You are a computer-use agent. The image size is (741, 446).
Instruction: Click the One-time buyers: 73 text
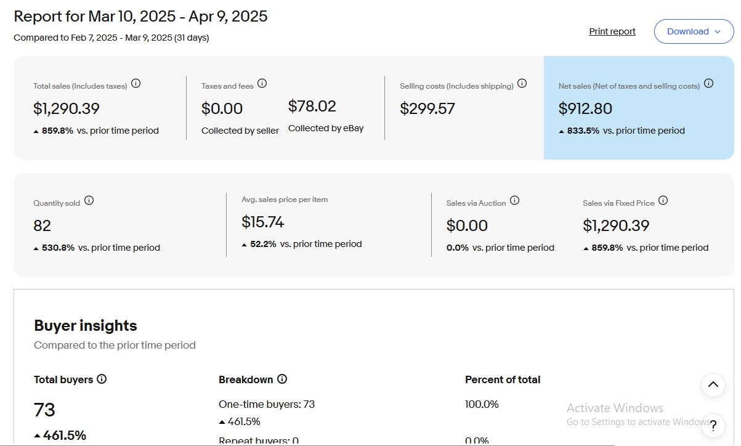pos(267,404)
